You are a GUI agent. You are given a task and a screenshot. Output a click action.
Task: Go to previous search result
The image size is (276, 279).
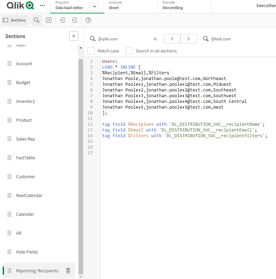point(172,39)
